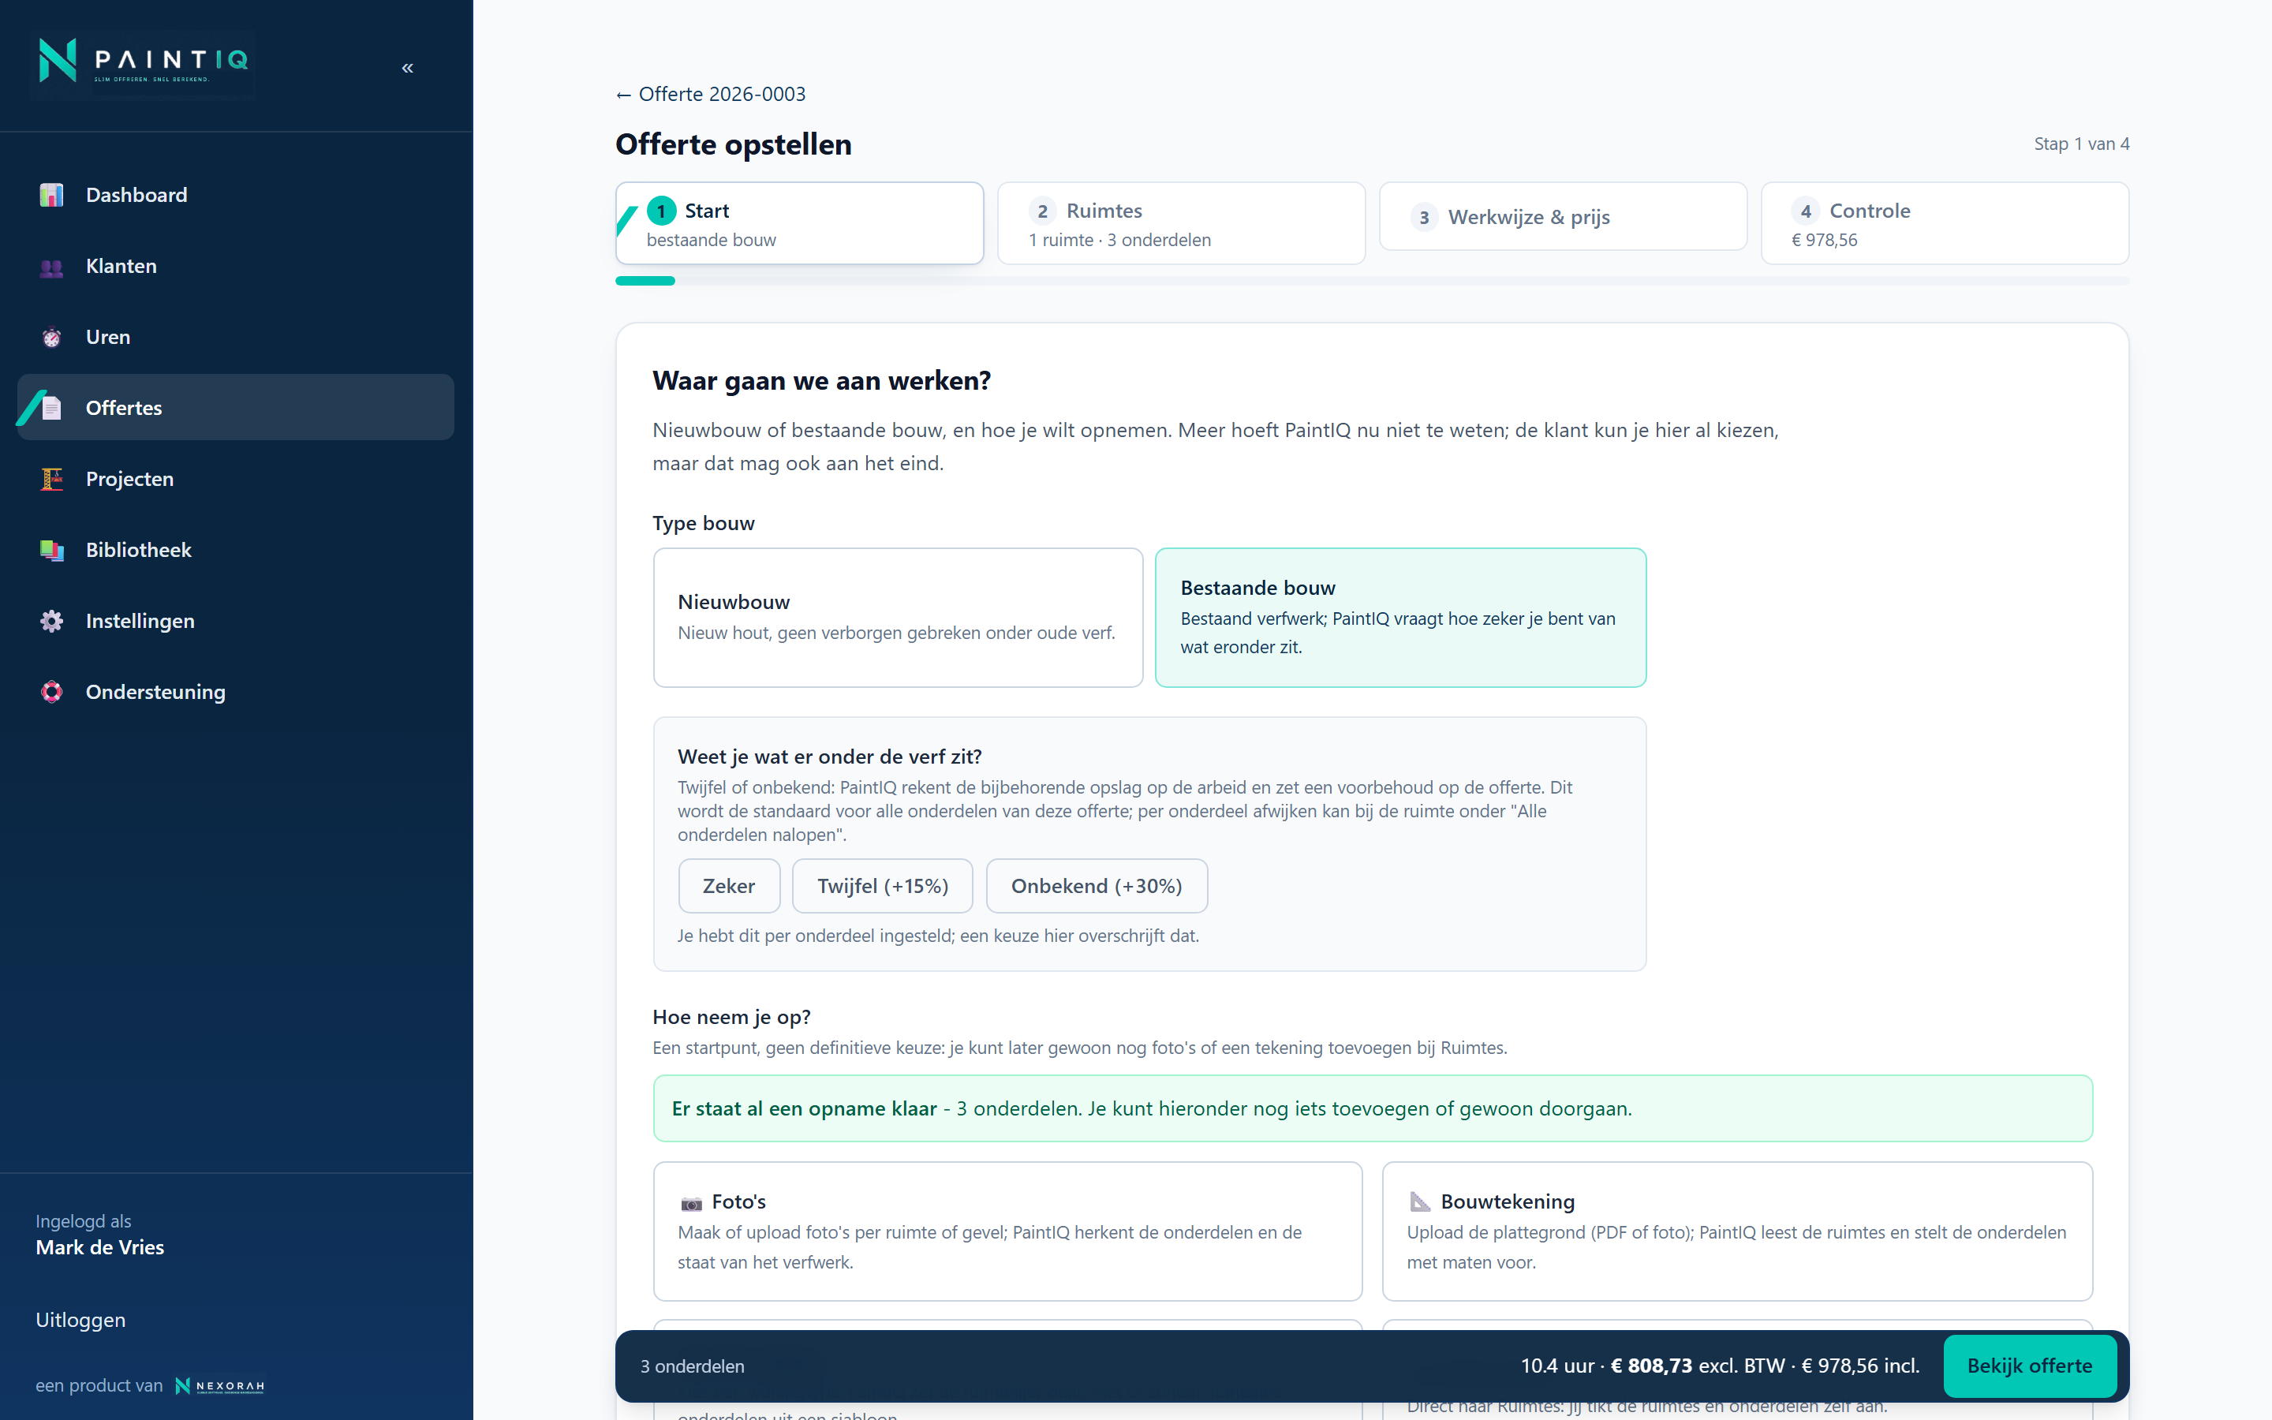Click the Bouwtekening ruler icon

coord(1419,1202)
